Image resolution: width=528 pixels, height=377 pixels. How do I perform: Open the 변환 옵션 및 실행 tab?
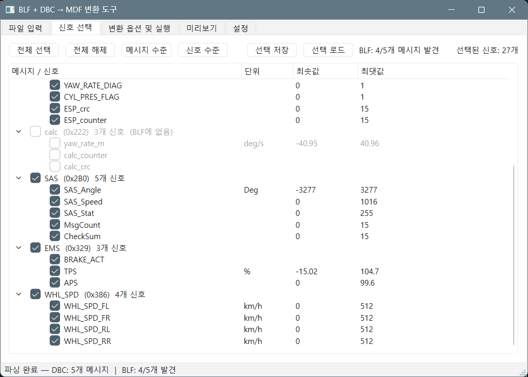point(139,28)
